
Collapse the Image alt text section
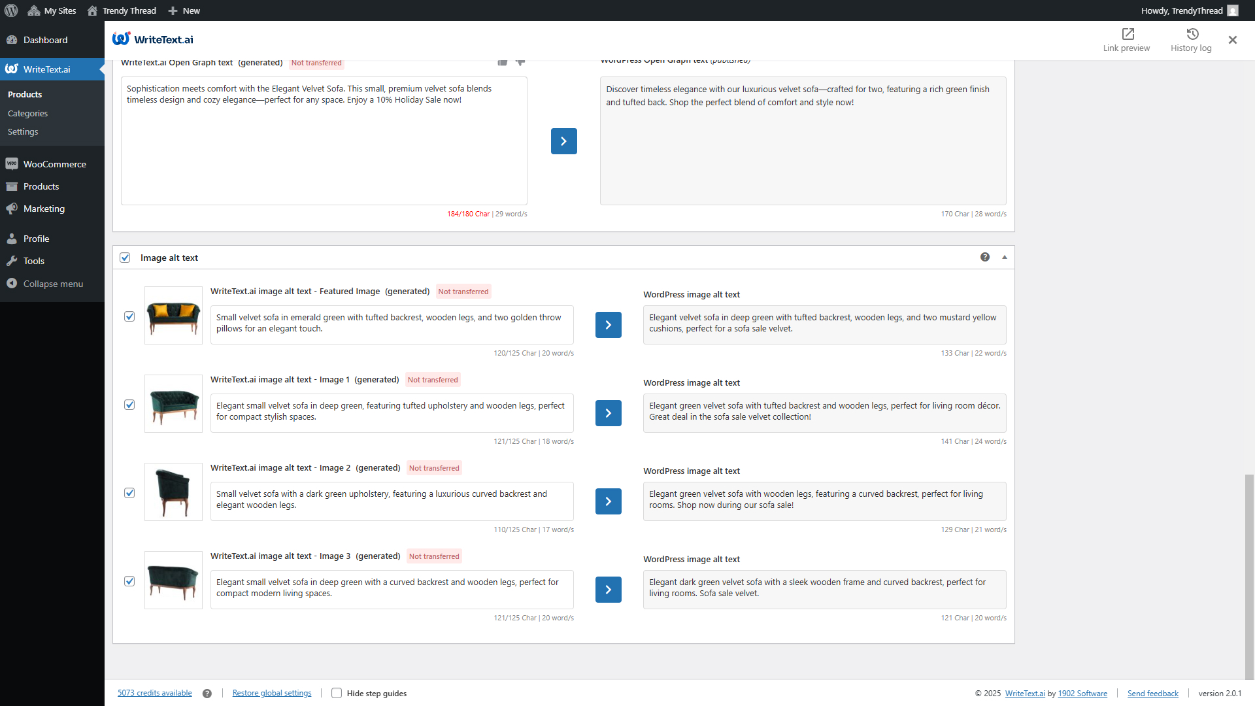click(1005, 258)
